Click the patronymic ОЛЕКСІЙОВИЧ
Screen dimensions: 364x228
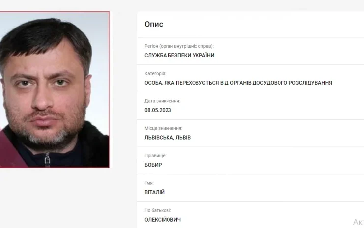coord(163,220)
